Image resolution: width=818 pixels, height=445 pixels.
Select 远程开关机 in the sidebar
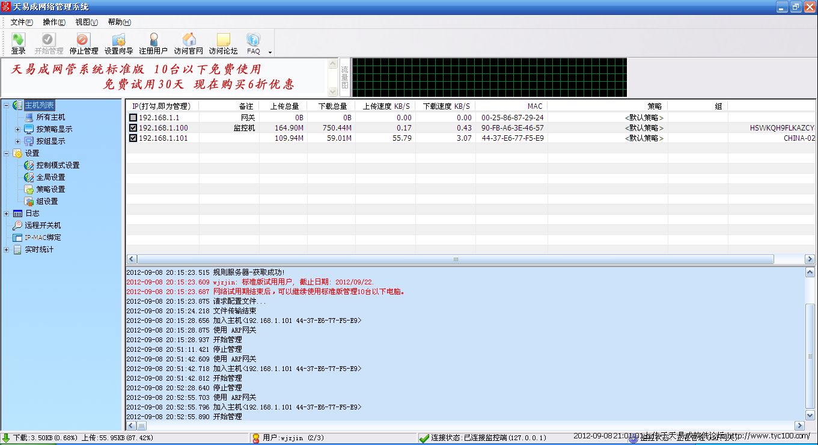tap(43, 226)
